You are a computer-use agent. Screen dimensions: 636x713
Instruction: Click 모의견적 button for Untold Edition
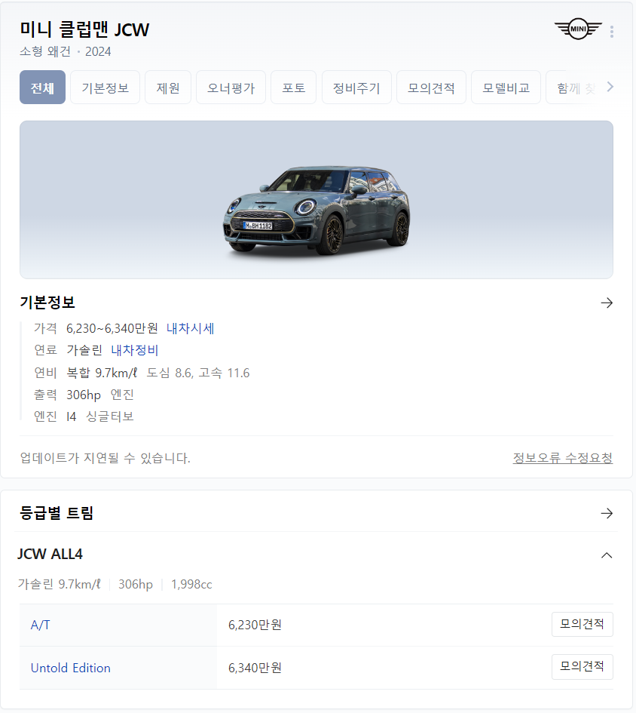[x=582, y=667]
